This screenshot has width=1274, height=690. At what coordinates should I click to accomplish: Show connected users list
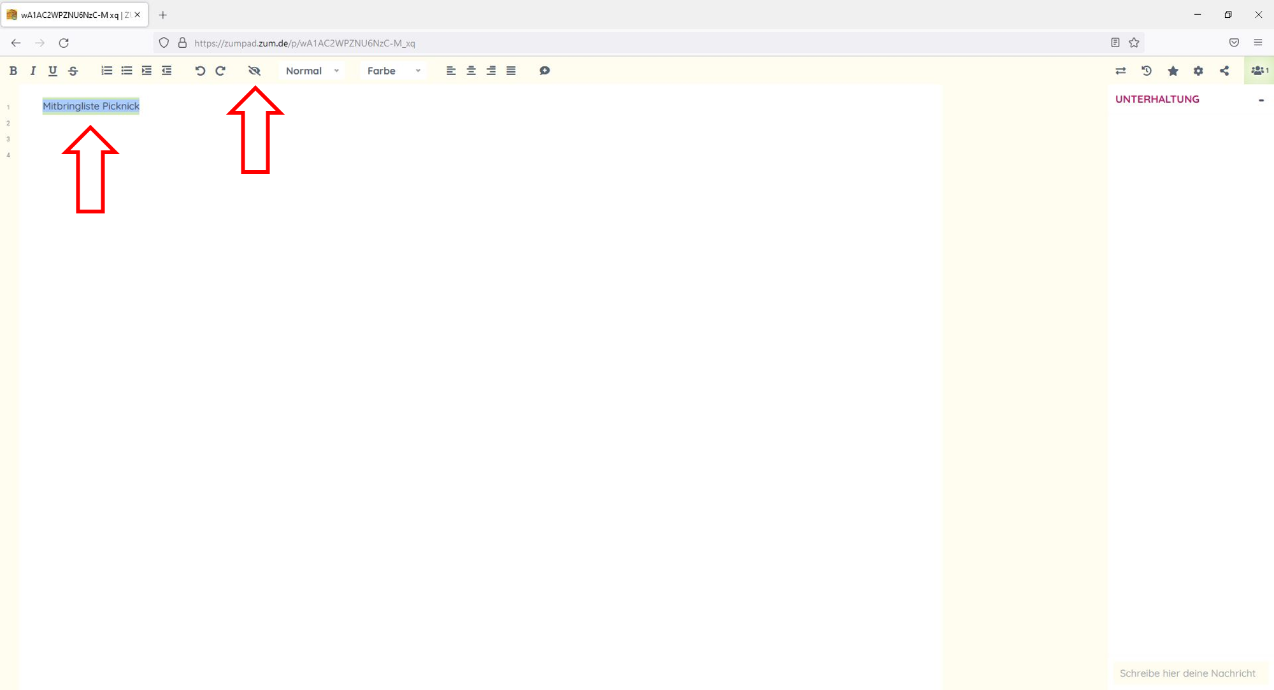(1259, 71)
